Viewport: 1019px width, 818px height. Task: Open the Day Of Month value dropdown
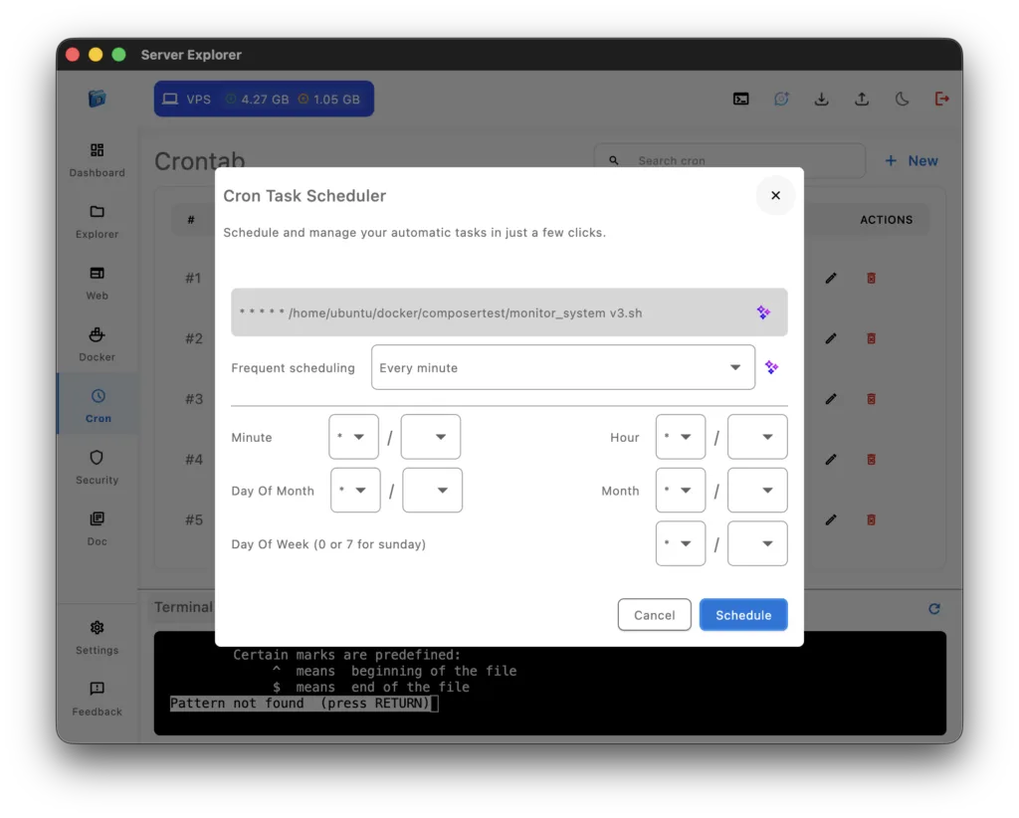pyautogui.click(x=355, y=490)
